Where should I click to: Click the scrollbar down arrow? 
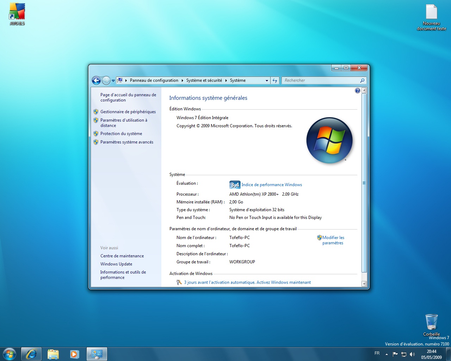364,284
